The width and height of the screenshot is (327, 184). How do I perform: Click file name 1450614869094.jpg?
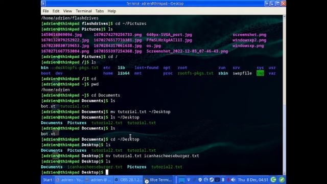(61, 35)
